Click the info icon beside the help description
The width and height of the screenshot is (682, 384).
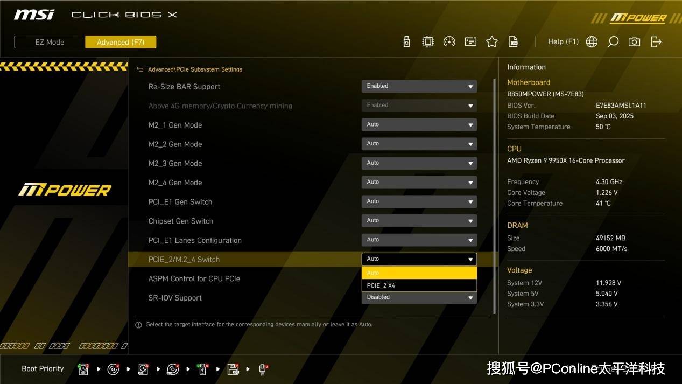[139, 325]
